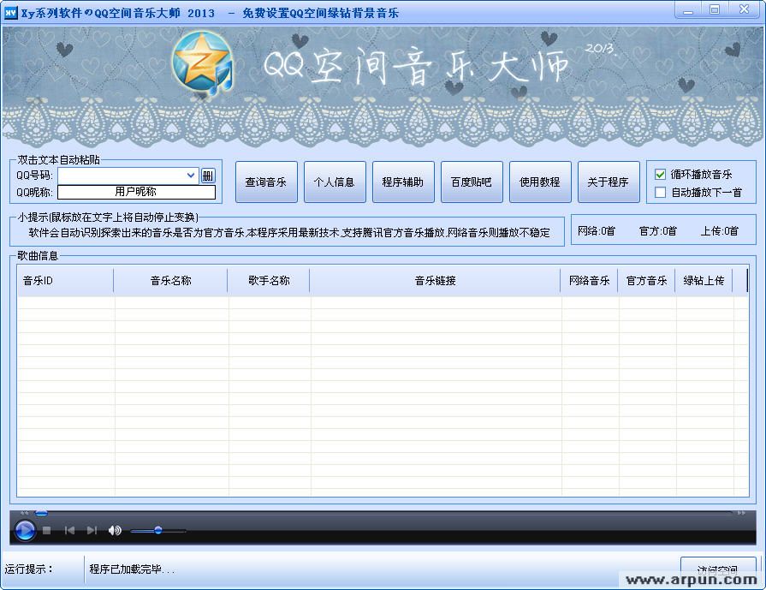Close the QQ空间音乐大师 window
The width and height of the screenshot is (766, 590).
click(744, 9)
